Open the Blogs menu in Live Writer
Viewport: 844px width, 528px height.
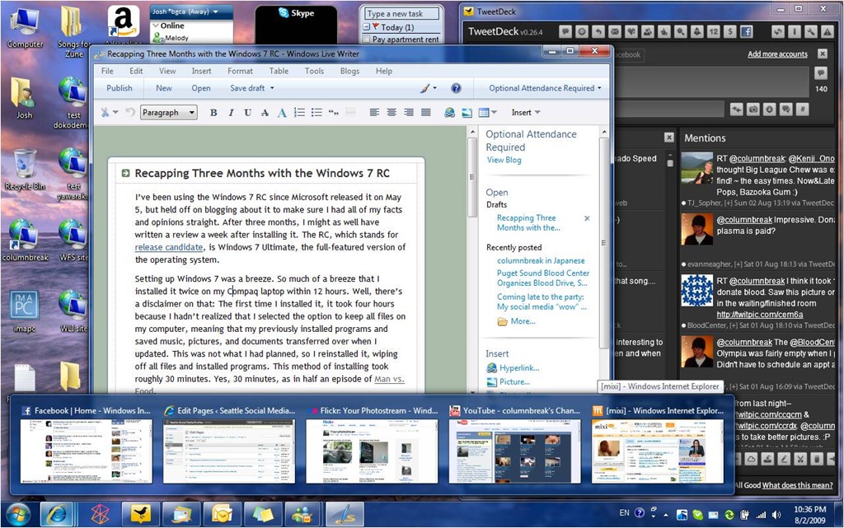point(349,71)
